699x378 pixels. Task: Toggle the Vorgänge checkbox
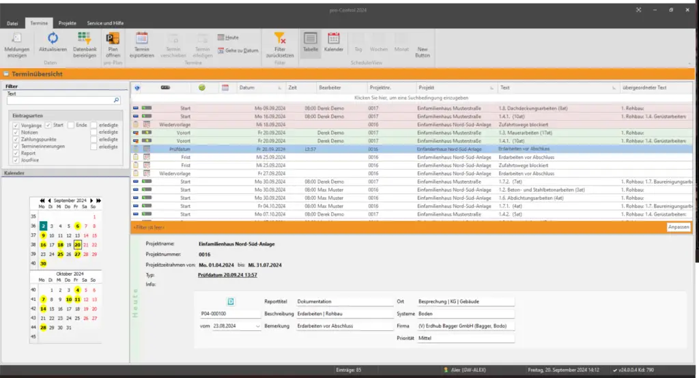(x=16, y=126)
